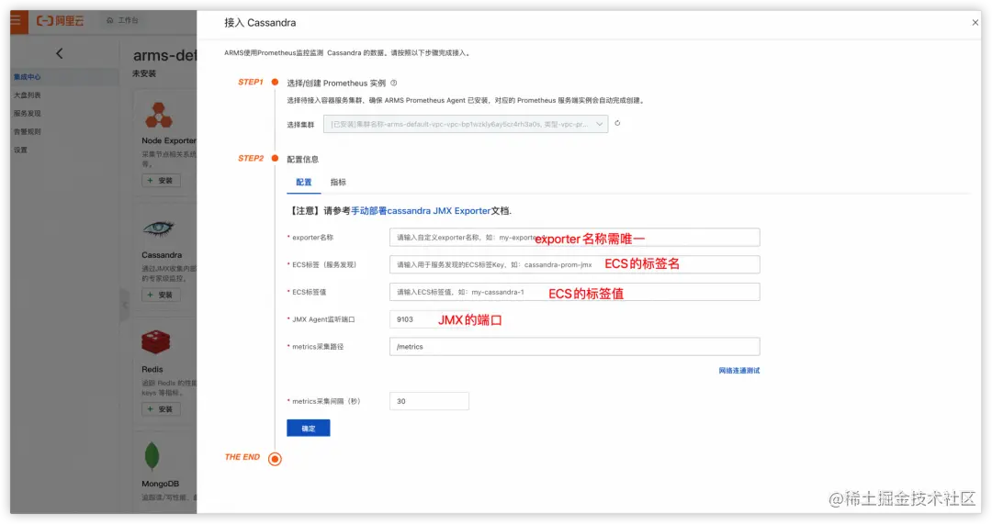Click the Cassandra eye icon
The height and width of the screenshot is (524, 992).
click(158, 229)
